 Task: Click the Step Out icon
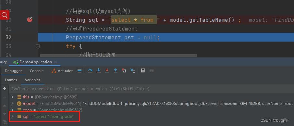tap(116, 70)
